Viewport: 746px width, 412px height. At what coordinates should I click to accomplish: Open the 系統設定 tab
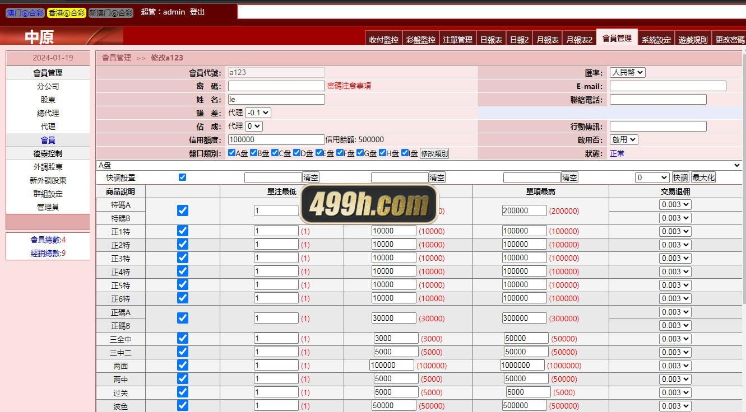(656, 40)
